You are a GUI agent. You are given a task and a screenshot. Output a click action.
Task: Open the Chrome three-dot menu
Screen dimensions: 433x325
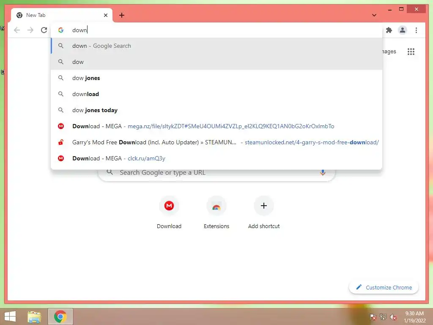click(416, 30)
